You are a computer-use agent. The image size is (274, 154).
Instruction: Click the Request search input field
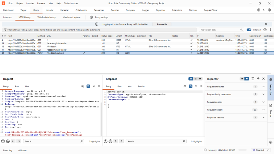53,141
